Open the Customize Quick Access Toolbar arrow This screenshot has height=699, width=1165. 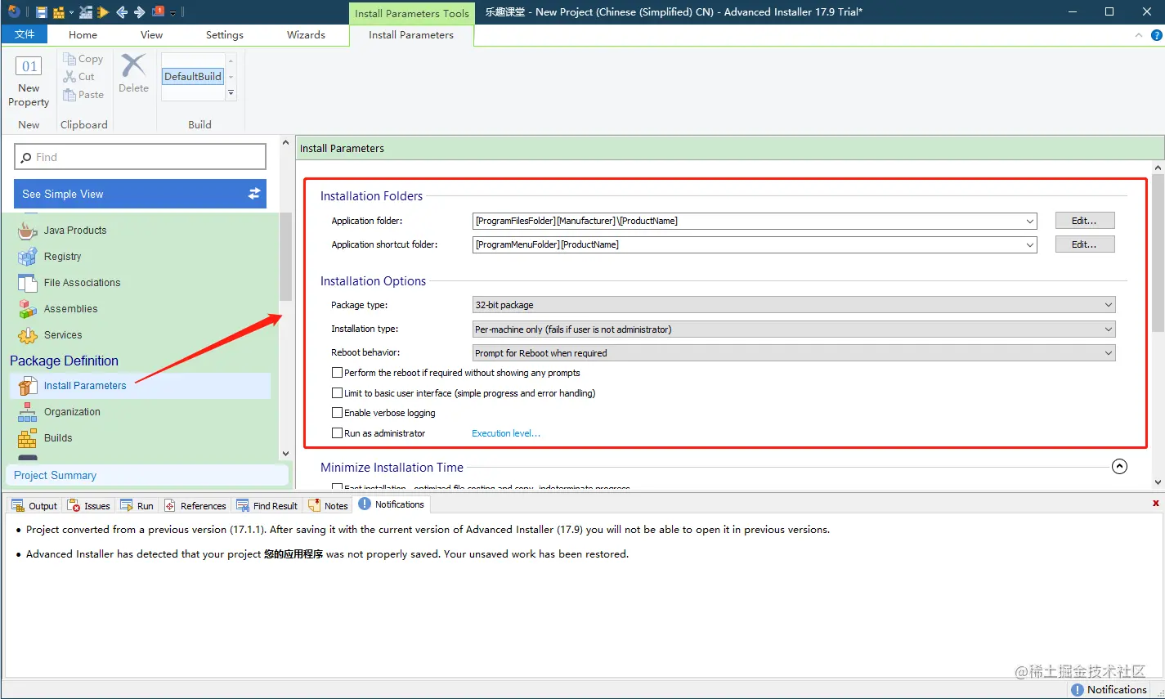point(173,13)
